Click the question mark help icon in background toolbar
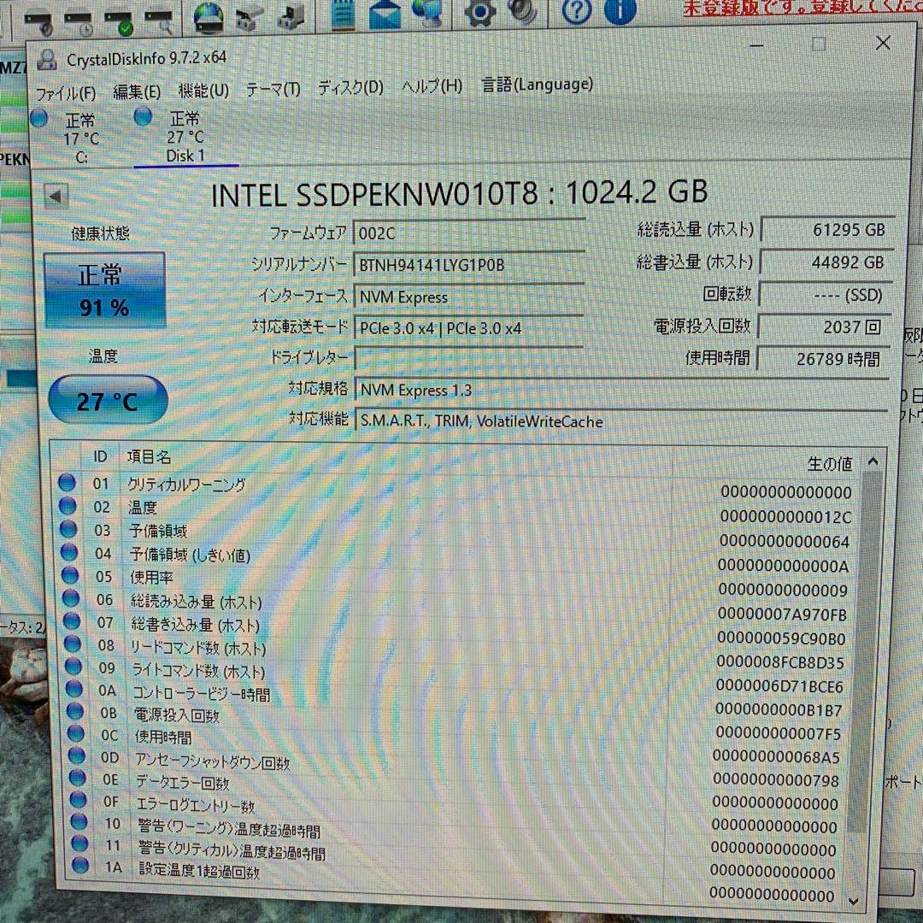Viewport: 923px width, 923px height. coord(577,10)
